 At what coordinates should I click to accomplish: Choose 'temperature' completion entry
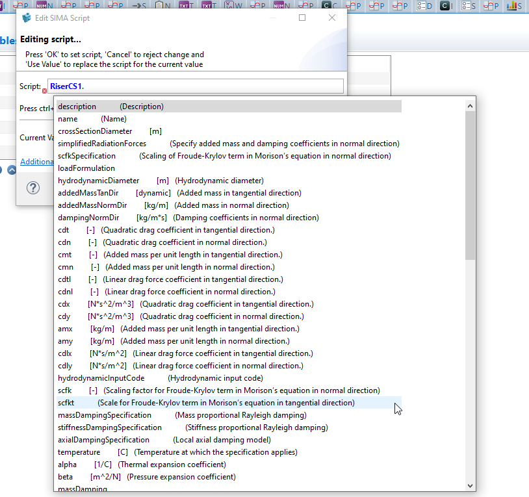pos(79,452)
